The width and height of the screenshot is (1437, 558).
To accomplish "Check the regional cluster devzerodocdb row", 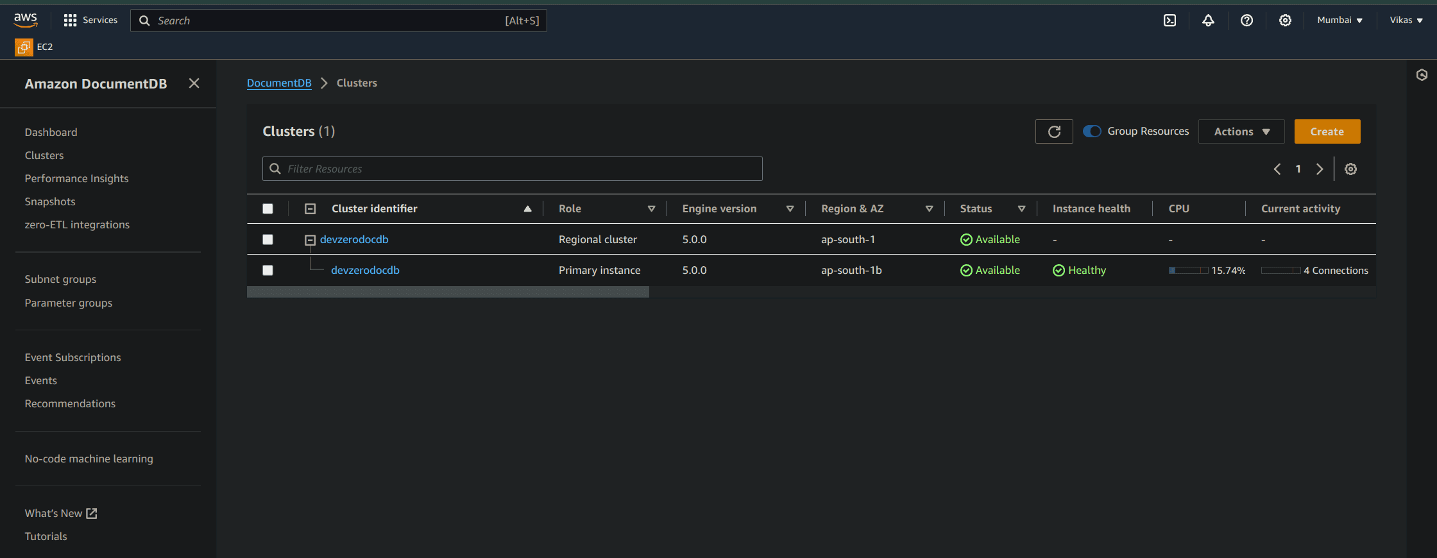I will point(268,239).
